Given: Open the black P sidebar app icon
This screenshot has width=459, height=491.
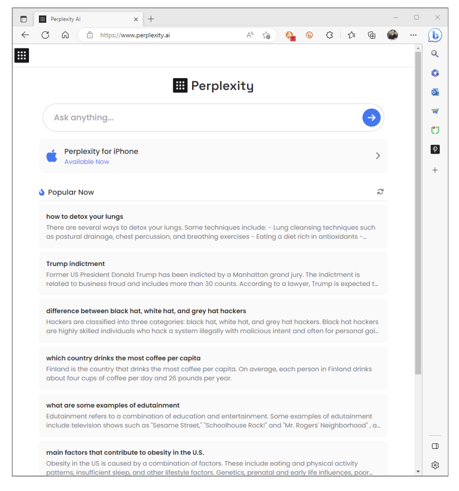Looking at the screenshot, I should pyautogui.click(x=435, y=149).
